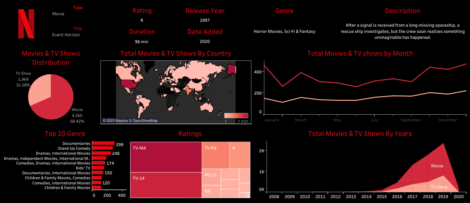The height and width of the screenshot is (203, 470).
Task: Click the 248 bar value label
Action: click(116, 153)
